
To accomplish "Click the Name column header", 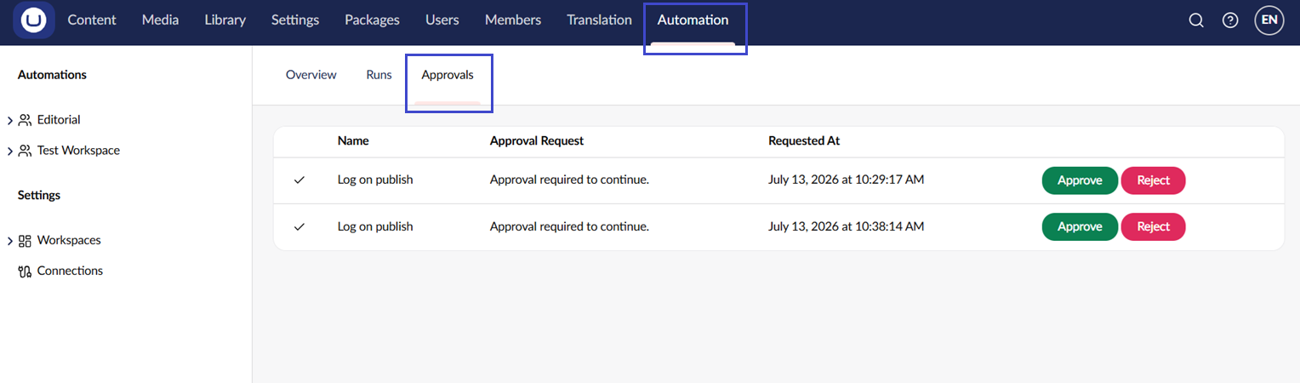I will pyautogui.click(x=353, y=141).
